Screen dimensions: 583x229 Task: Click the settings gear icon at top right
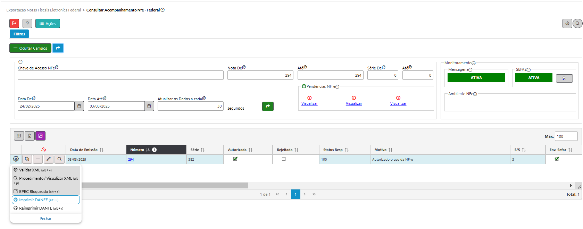click(x=567, y=24)
